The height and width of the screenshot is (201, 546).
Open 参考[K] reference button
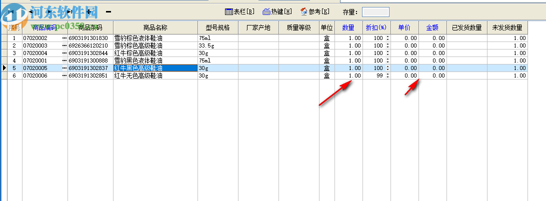[315, 12]
